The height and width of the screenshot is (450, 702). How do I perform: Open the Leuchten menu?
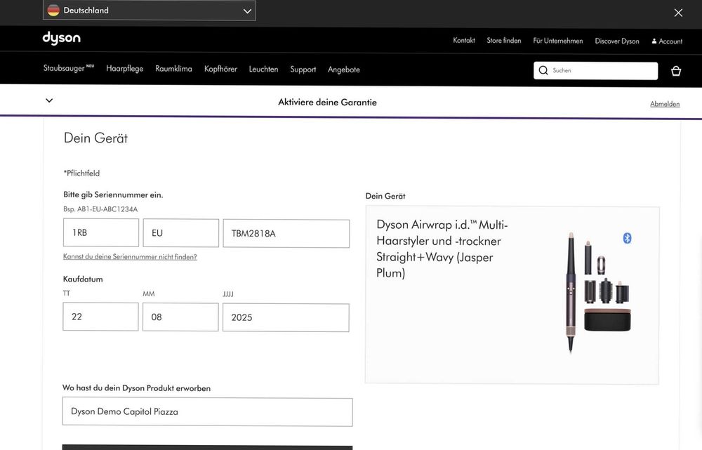[x=263, y=69]
